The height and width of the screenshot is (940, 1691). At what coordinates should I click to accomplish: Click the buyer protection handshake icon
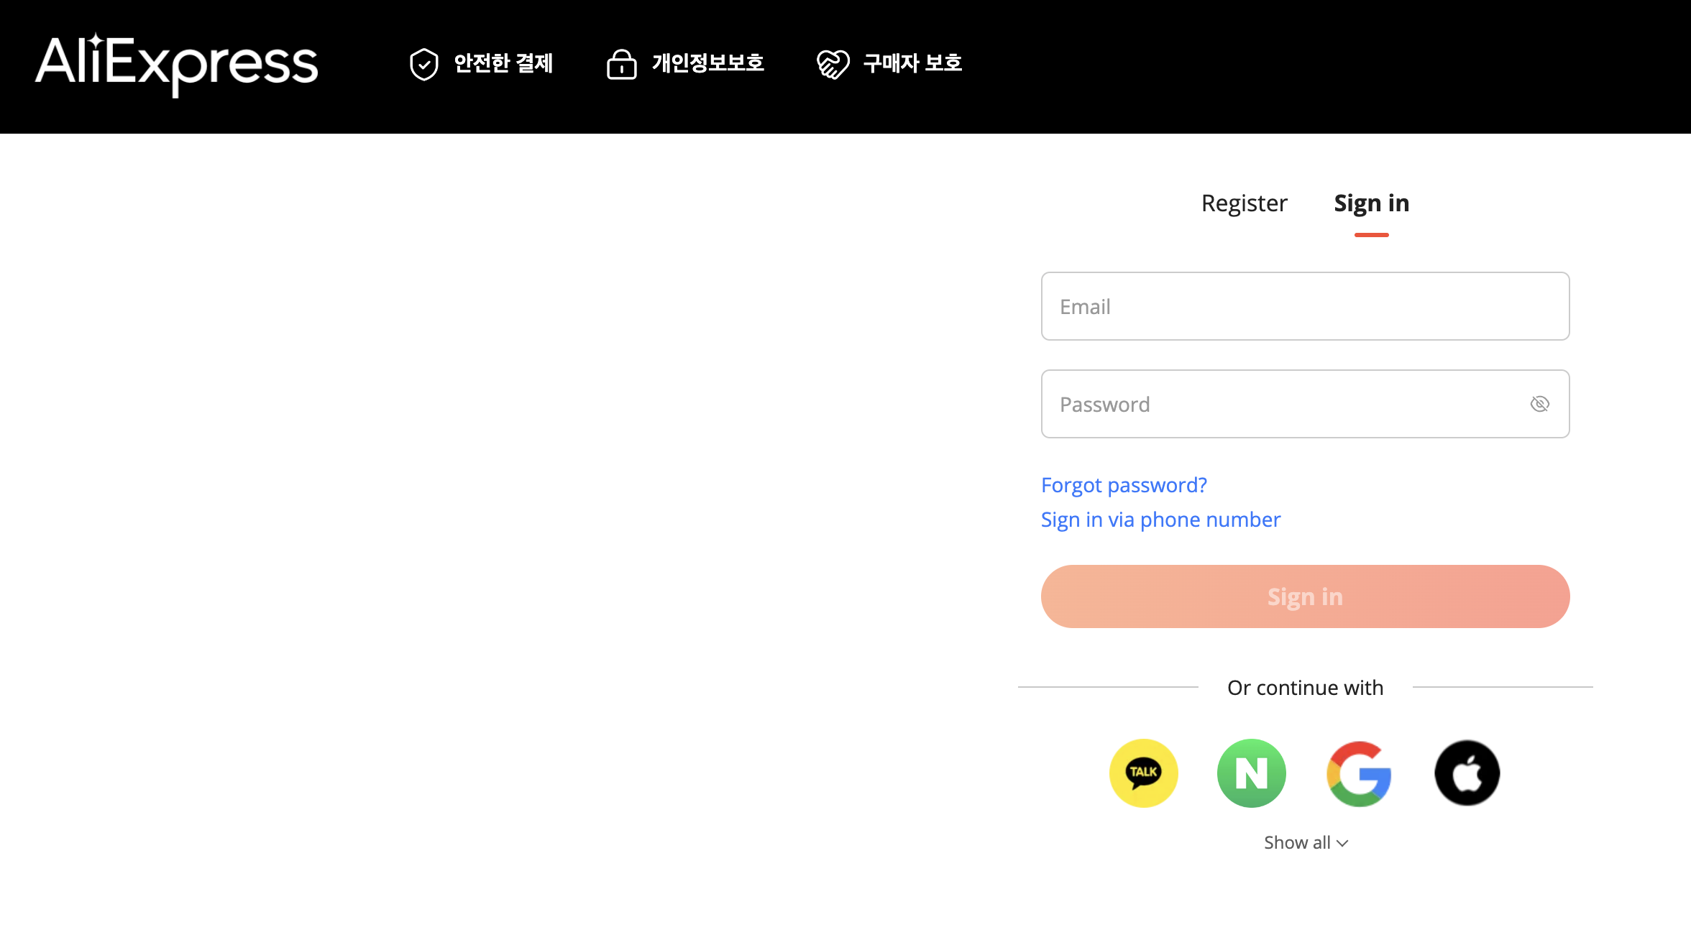[833, 65]
